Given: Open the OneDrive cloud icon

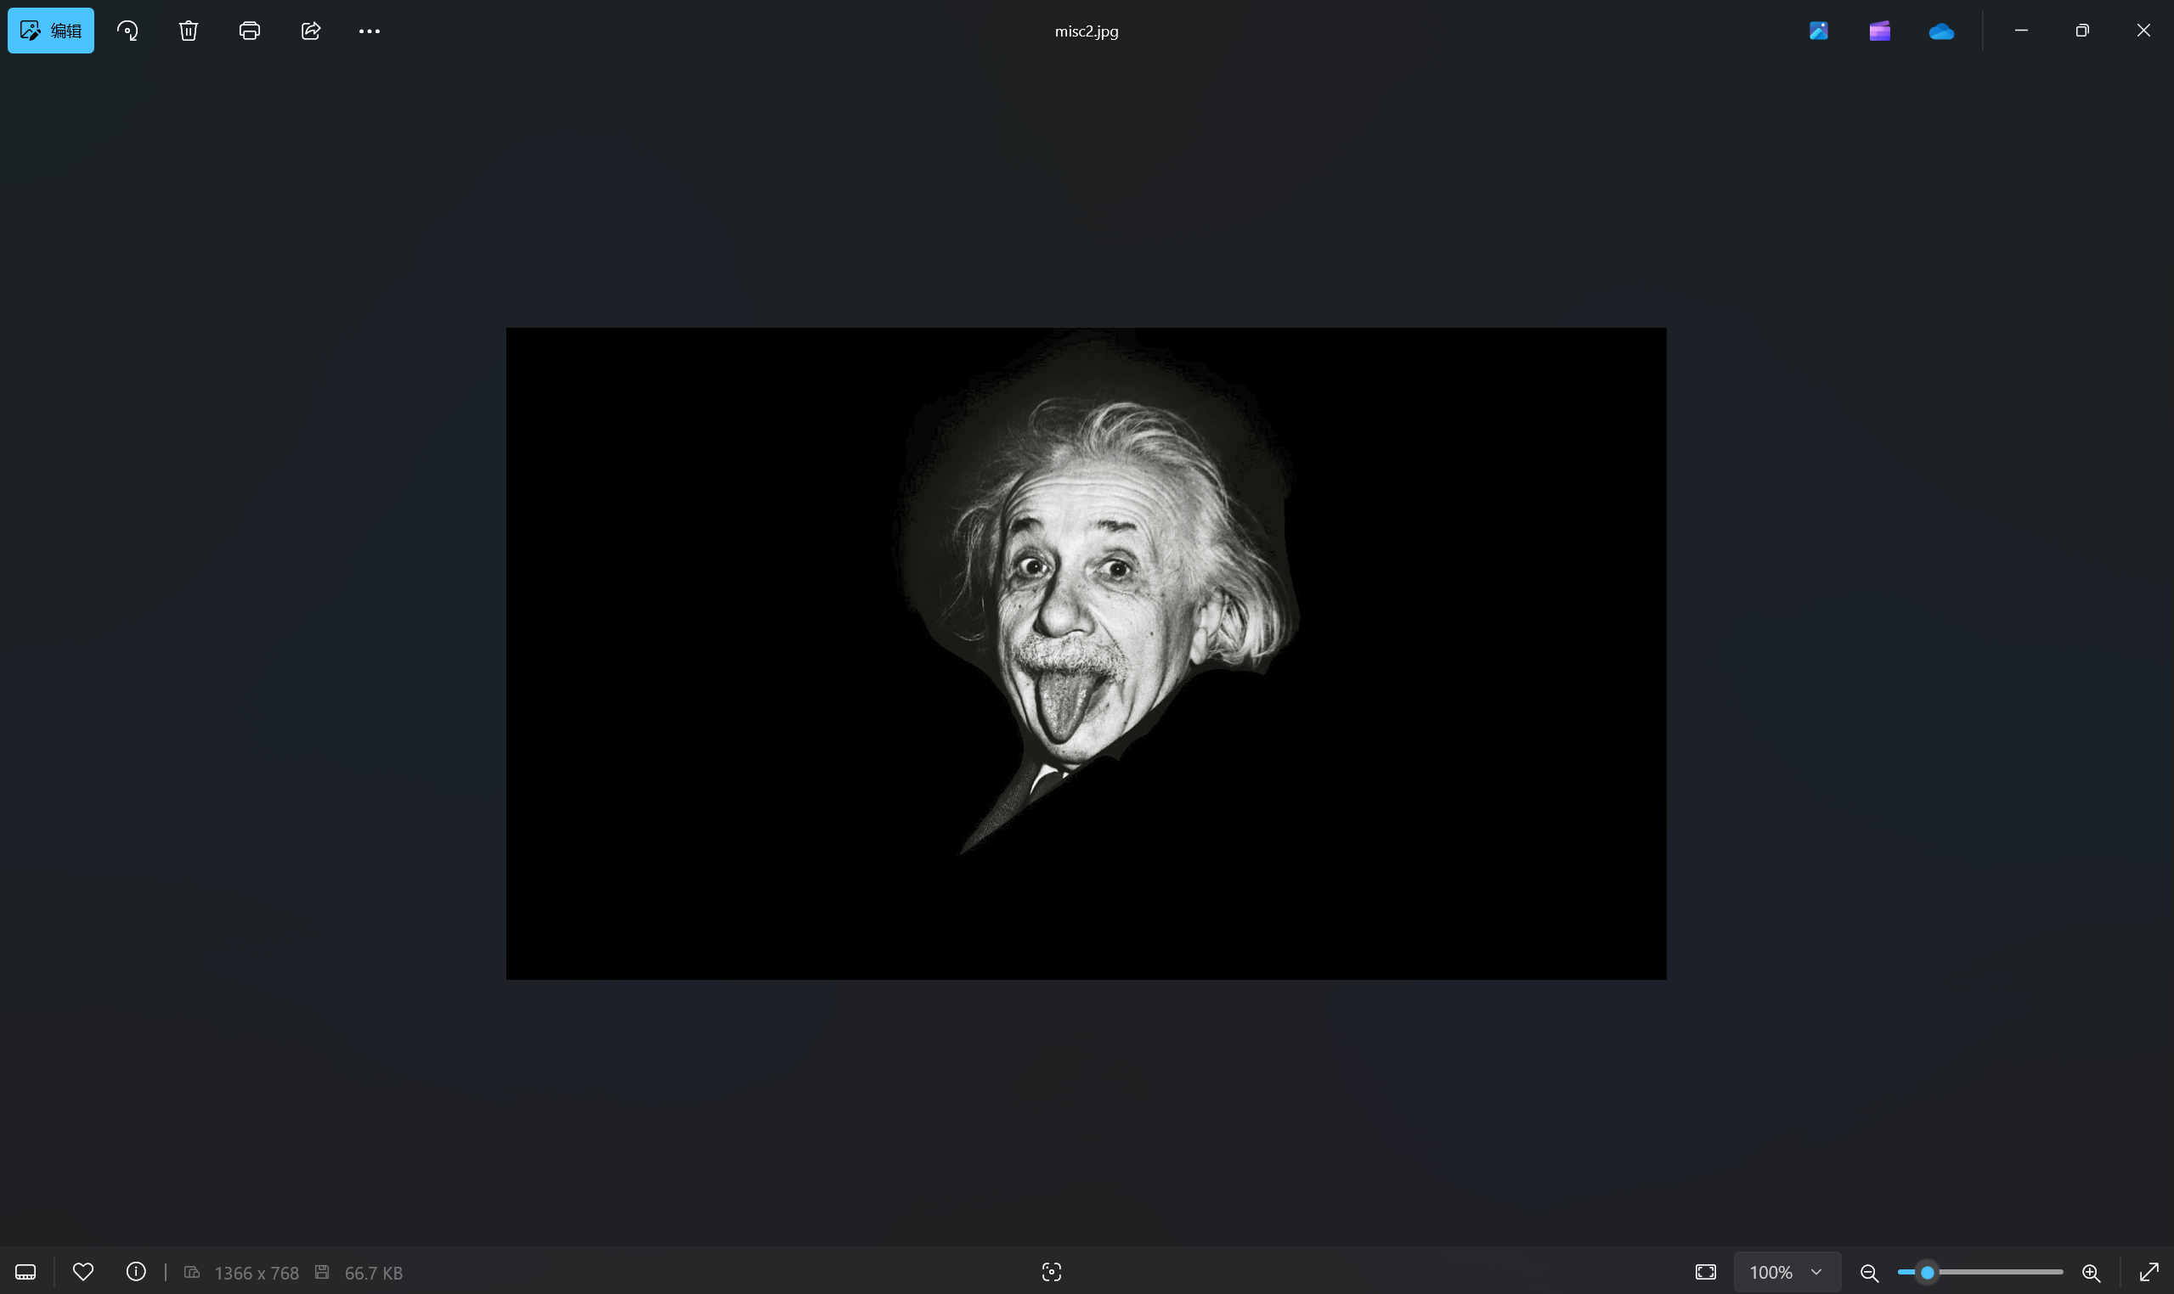Looking at the screenshot, I should click(1941, 31).
